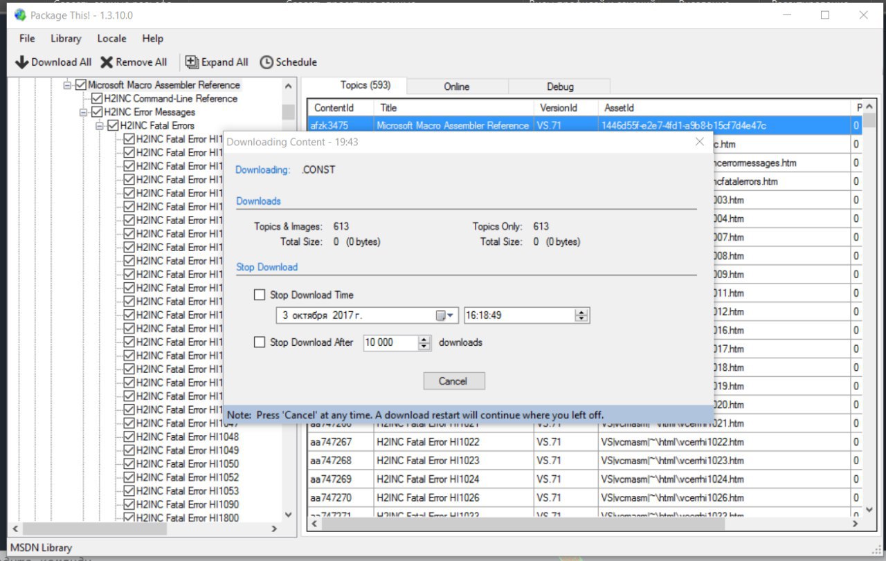Image resolution: width=886 pixels, height=561 pixels.
Task: Click the Download All arrow icon
Action: [x=21, y=62]
